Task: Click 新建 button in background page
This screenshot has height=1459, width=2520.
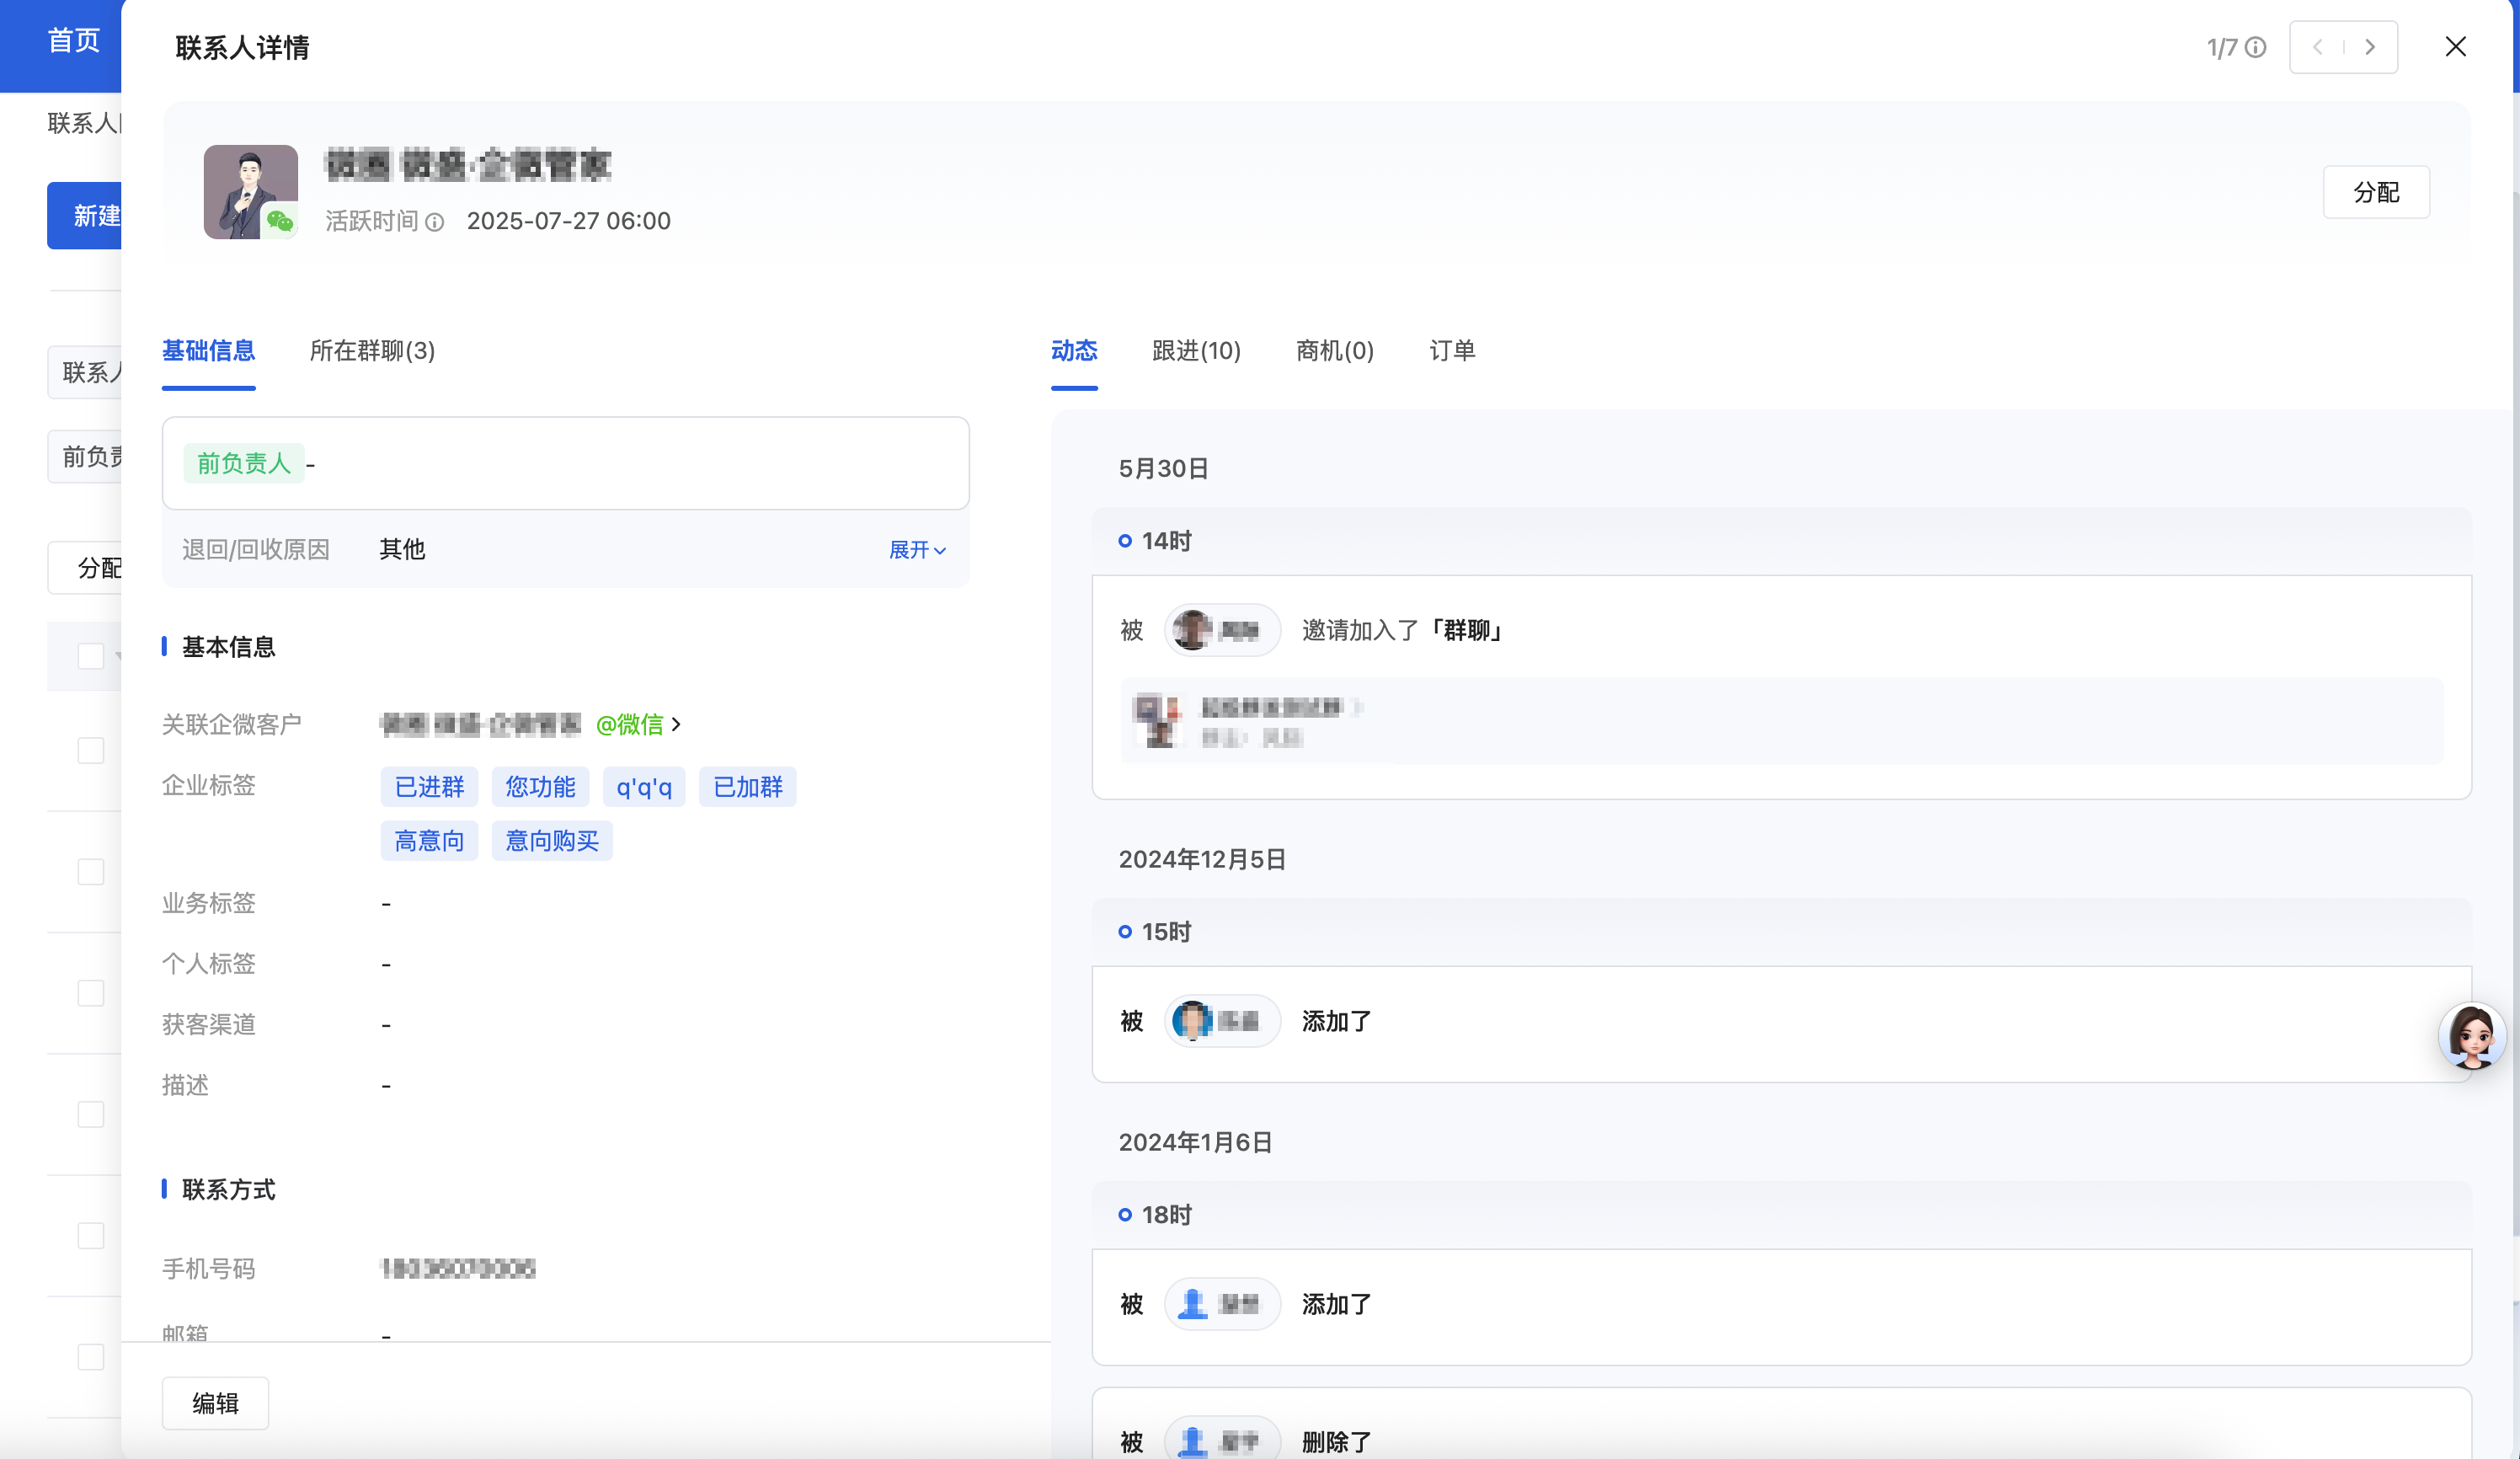Action: [x=85, y=215]
